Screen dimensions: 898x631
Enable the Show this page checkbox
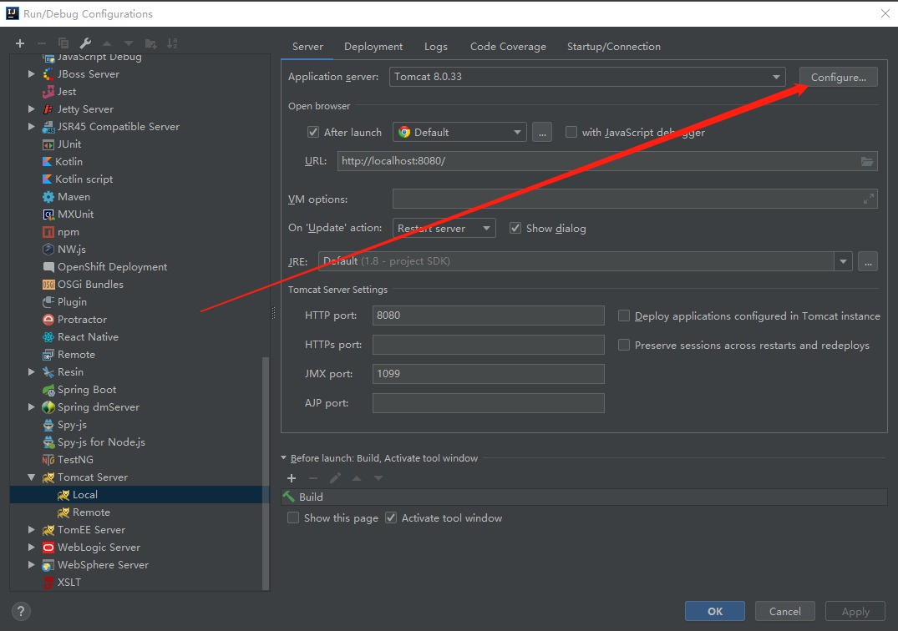pyautogui.click(x=293, y=517)
